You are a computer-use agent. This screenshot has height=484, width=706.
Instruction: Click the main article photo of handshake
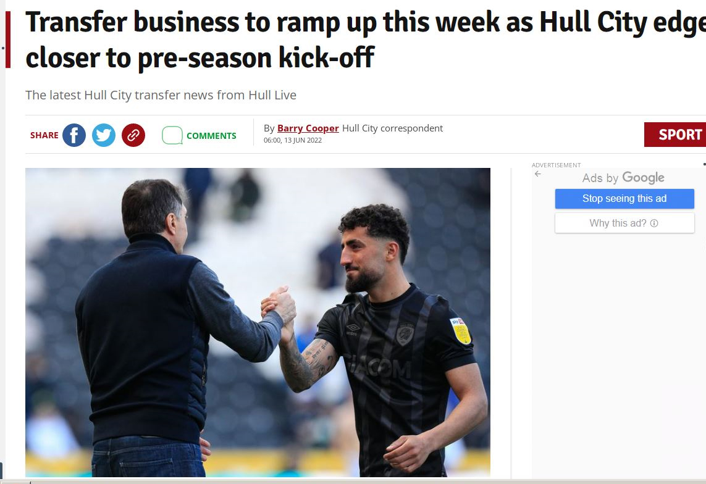click(x=258, y=322)
